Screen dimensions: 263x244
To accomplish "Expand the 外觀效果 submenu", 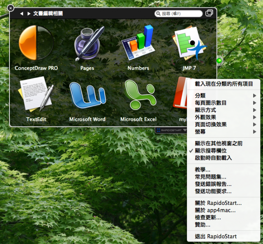I will (224, 117).
